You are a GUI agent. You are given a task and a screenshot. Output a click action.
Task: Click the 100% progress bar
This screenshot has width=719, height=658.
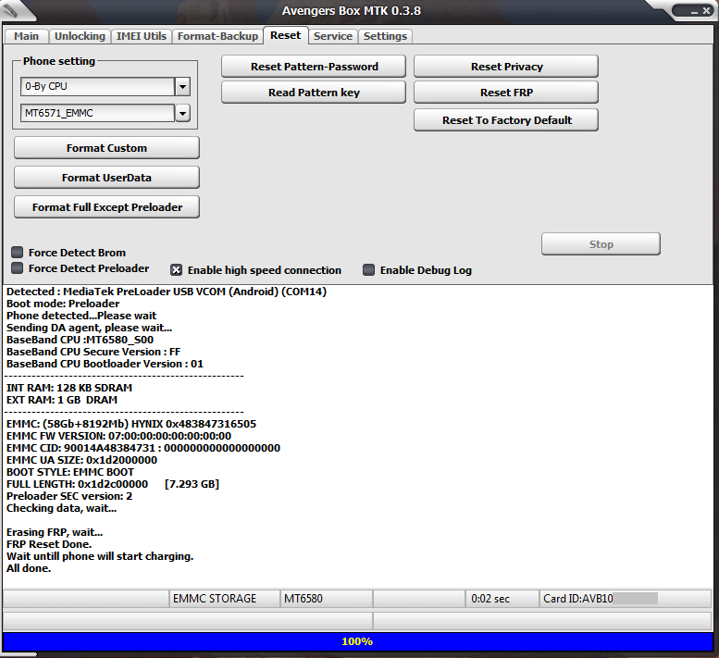pyautogui.click(x=358, y=641)
